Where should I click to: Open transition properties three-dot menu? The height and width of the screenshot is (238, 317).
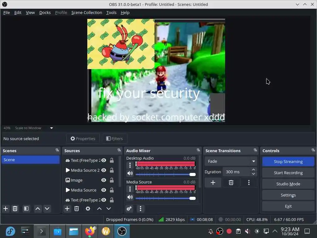(x=249, y=183)
